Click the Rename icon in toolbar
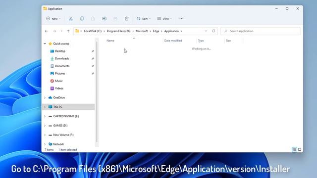 [x=105, y=19]
